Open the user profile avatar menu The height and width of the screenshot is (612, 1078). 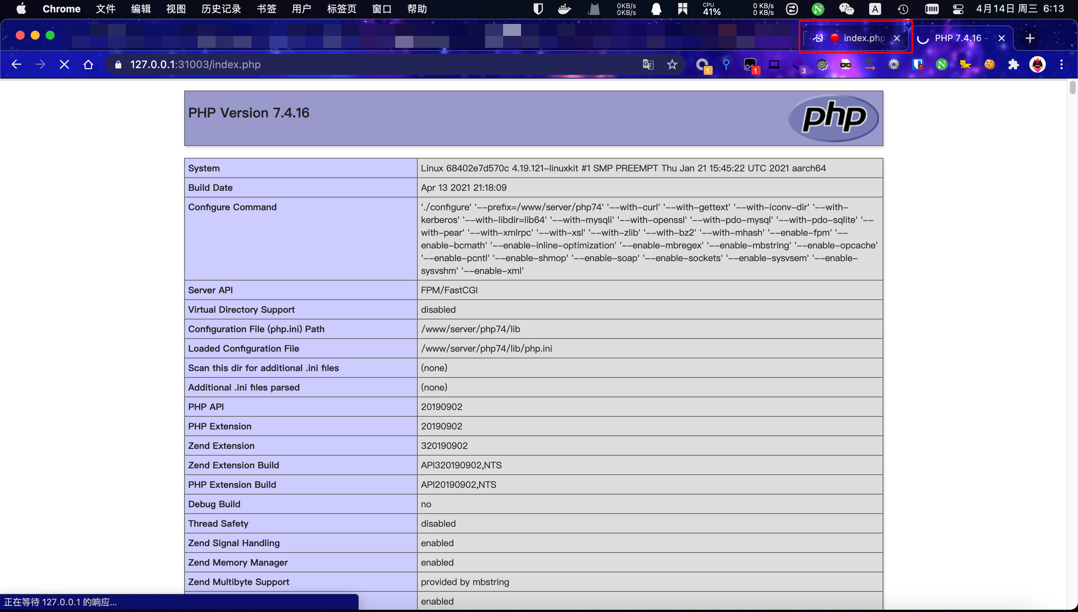[1037, 64]
